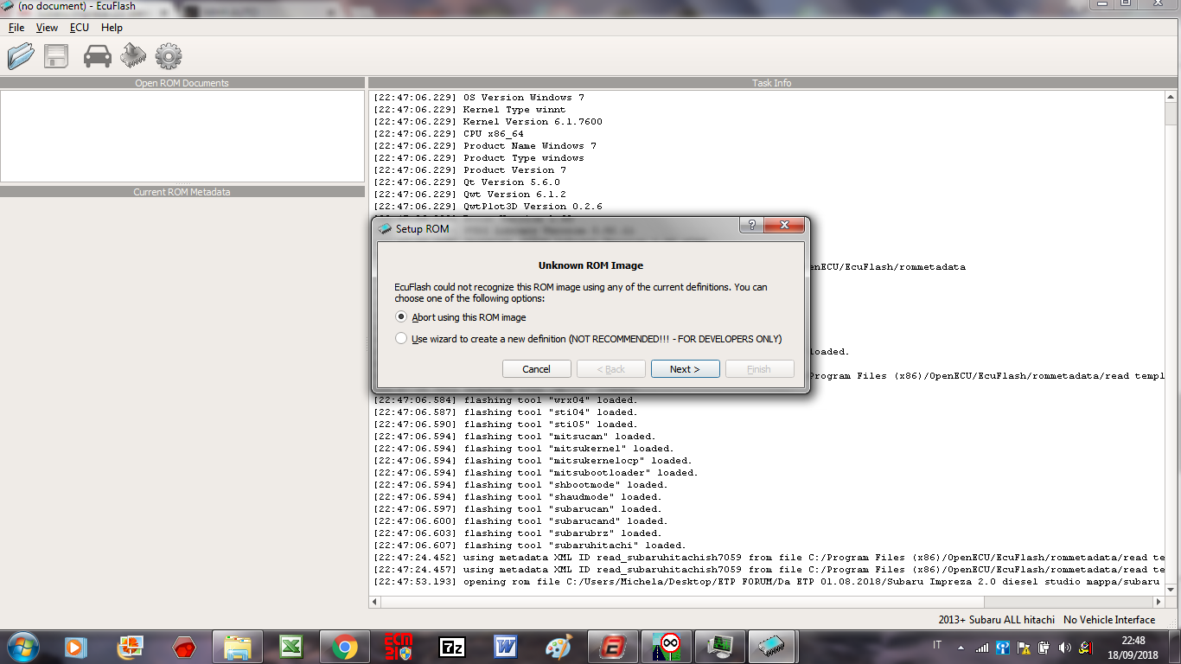
Task: Select Abort using this ROM image option
Action: coord(461,317)
